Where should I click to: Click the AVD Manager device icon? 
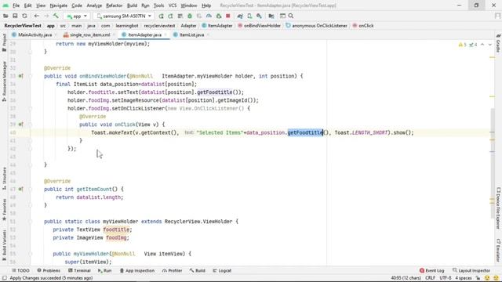tap(249, 16)
